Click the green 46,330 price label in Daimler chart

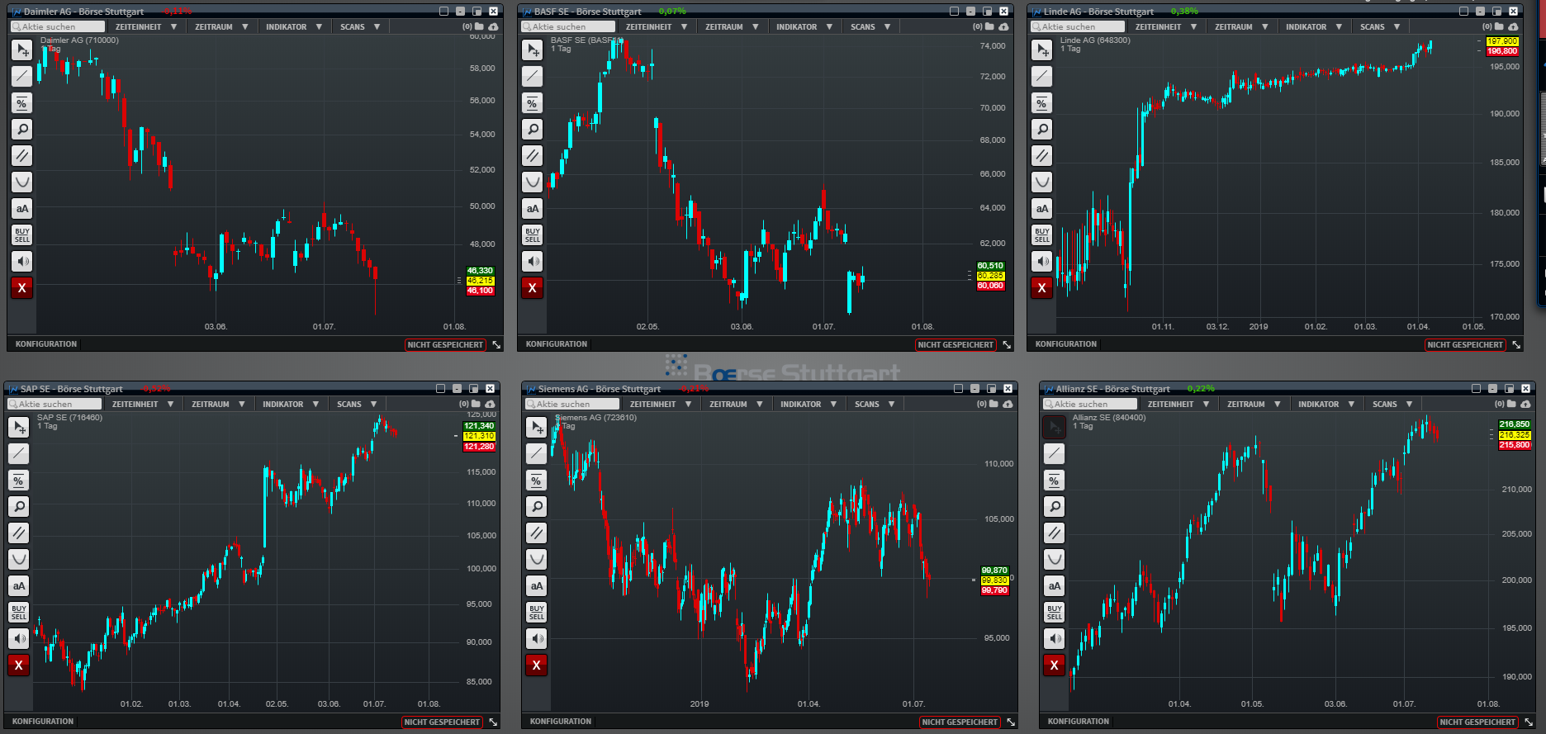tap(480, 271)
